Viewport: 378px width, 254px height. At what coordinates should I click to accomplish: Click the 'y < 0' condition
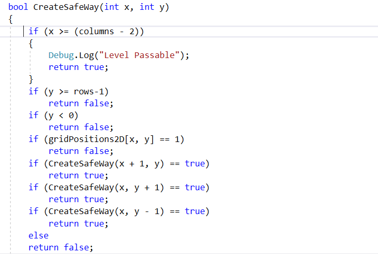(x=61, y=116)
